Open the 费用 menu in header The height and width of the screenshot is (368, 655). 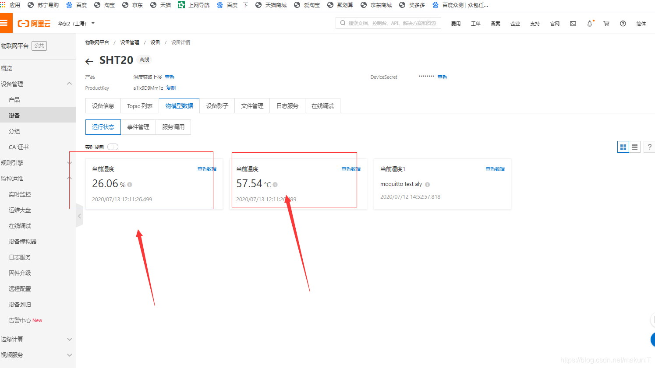456,24
